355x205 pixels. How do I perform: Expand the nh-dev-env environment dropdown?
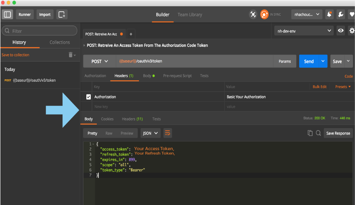pyautogui.click(x=304, y=30)
